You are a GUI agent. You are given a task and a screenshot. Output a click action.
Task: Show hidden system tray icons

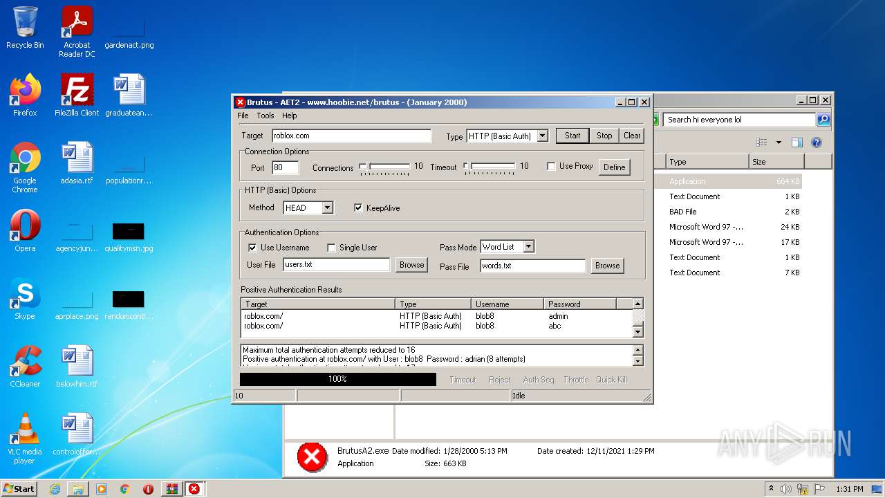pyautogui.click(x=771, y=489)
